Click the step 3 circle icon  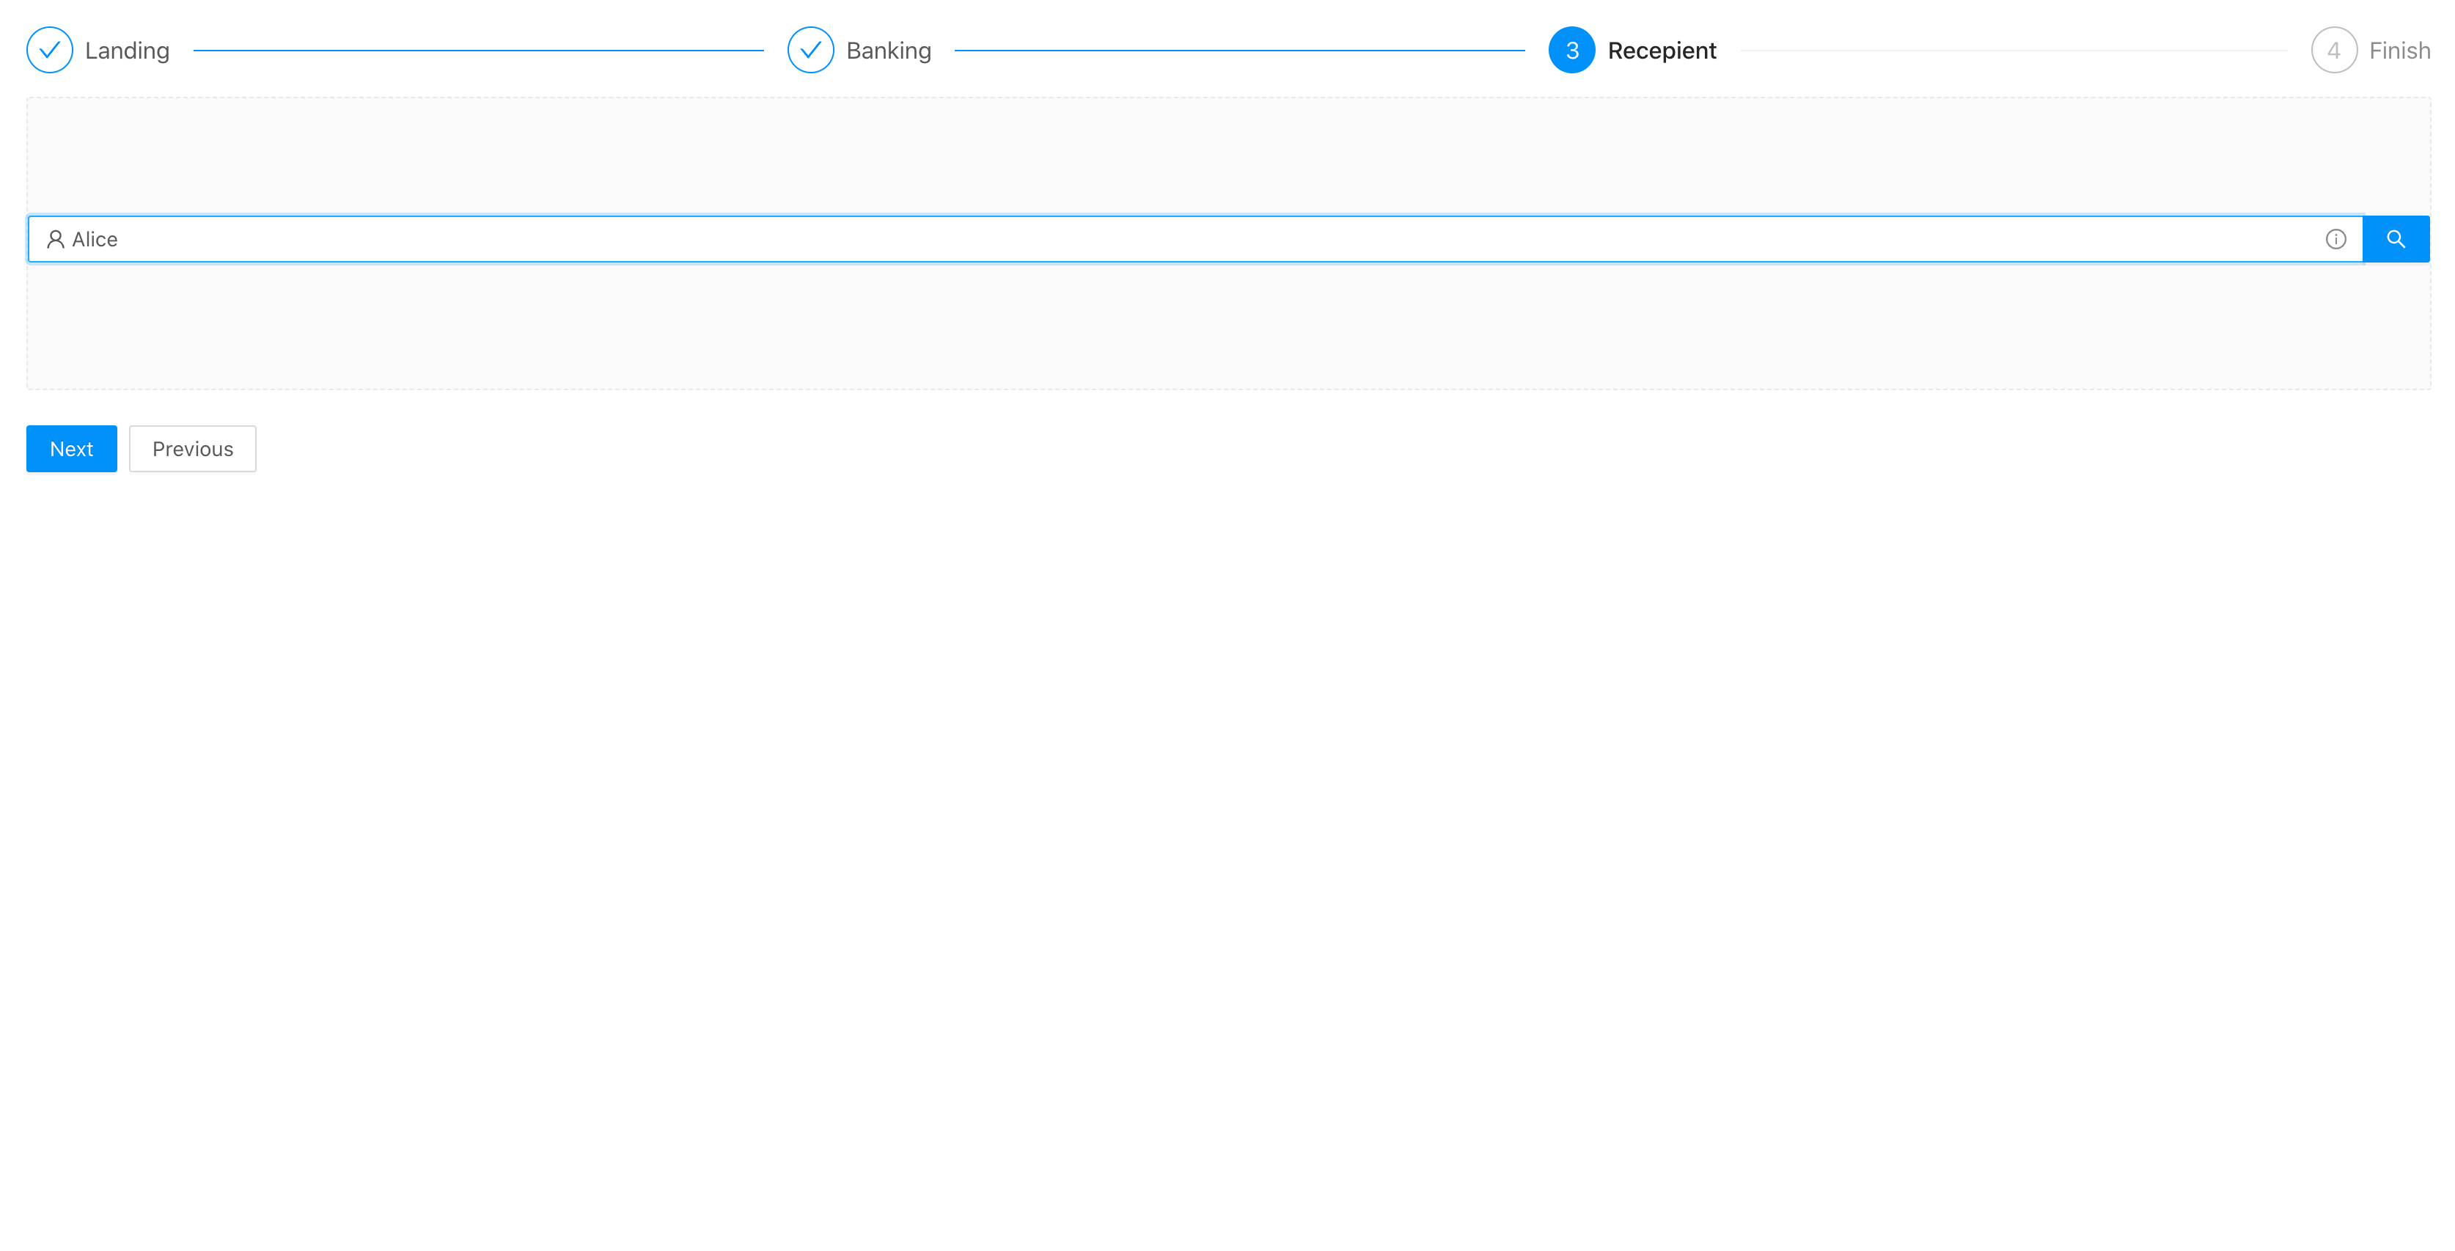1571,51
